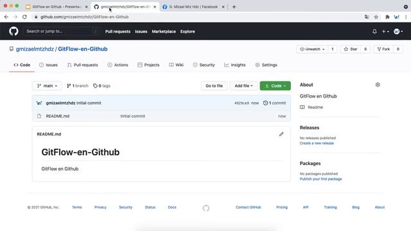Click the Search or jump to field
Viewport: 411px width, 231px height.
point(62,31)
